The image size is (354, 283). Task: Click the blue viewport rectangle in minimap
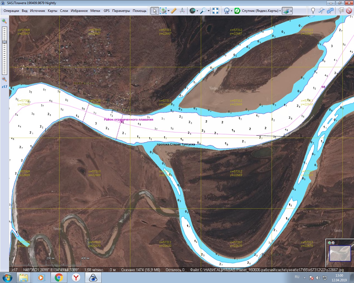340,253
